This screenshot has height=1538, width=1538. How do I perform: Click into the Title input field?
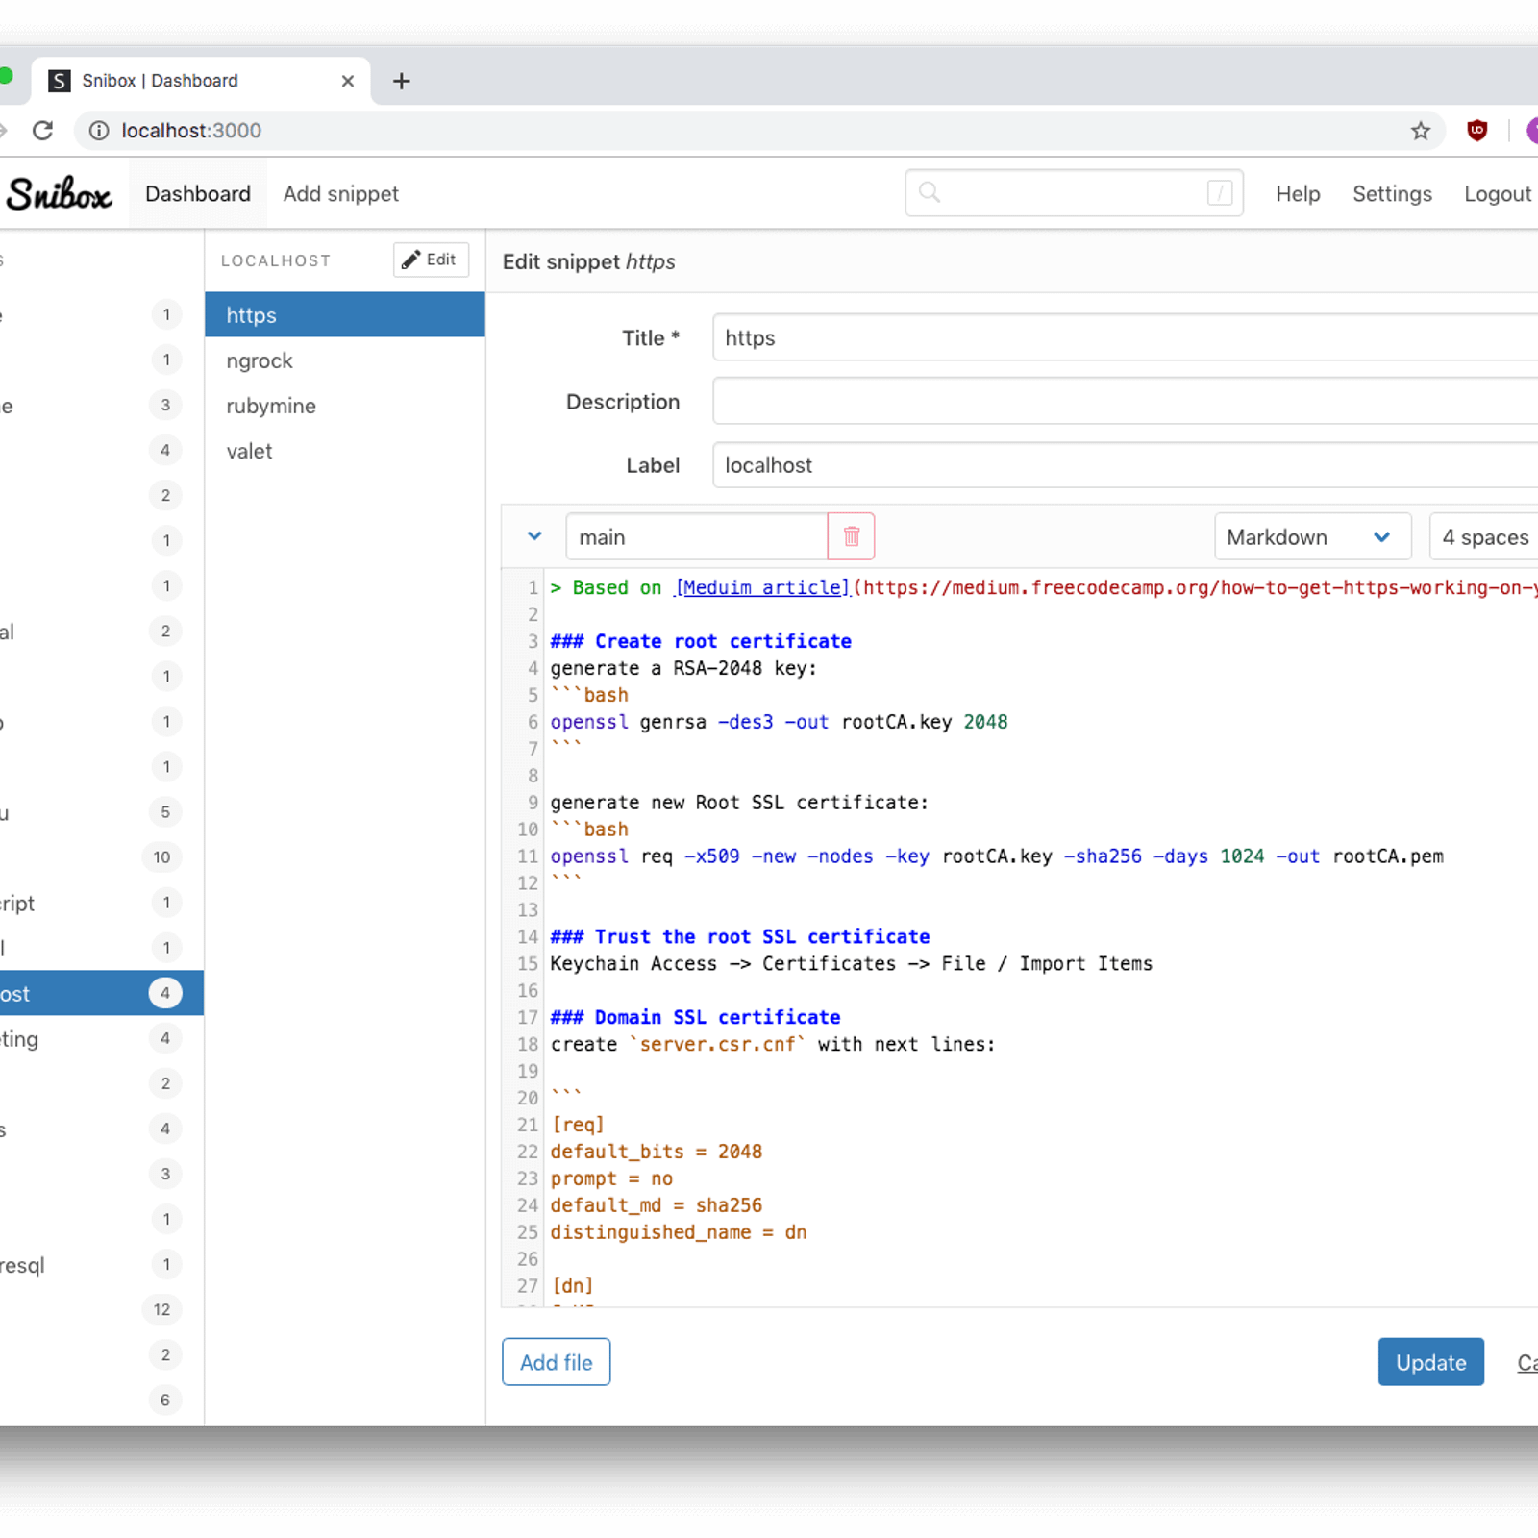pyautogui.click(x=1125, y=337)
